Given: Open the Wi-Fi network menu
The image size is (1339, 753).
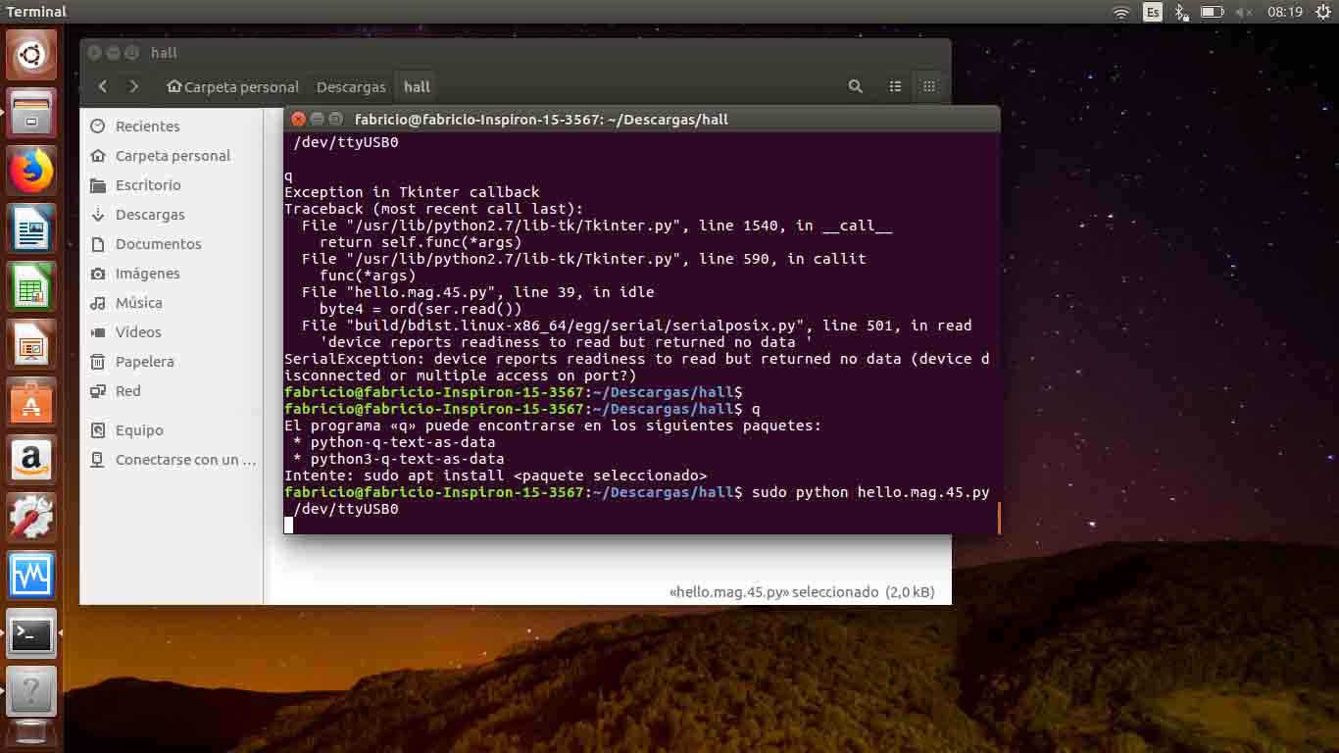Looking at the screenshot, I should pyautogui.click(x=1121, y=12).
